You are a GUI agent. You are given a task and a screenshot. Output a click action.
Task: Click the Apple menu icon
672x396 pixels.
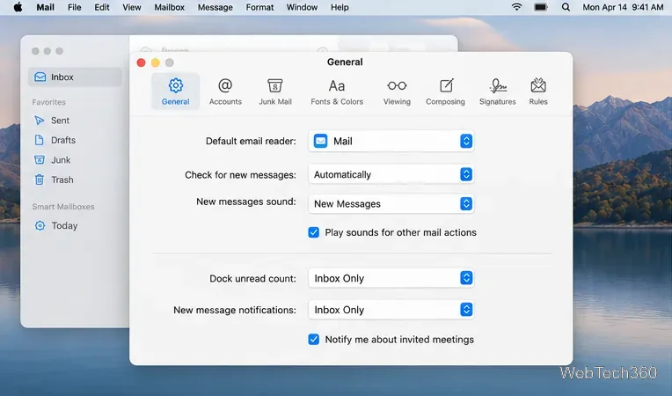click(18, 7)
